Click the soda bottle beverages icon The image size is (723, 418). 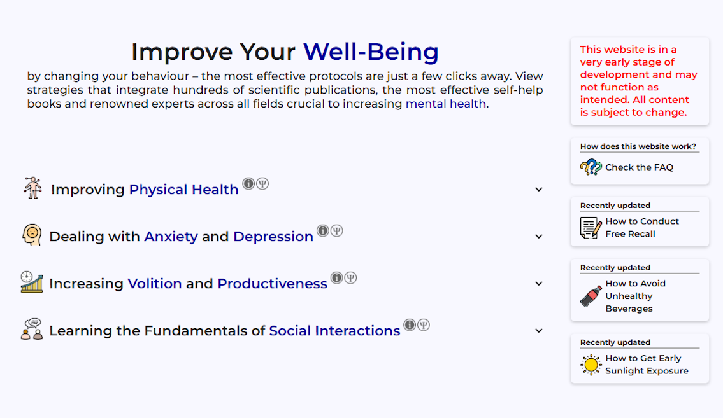(x=591, y=296)
